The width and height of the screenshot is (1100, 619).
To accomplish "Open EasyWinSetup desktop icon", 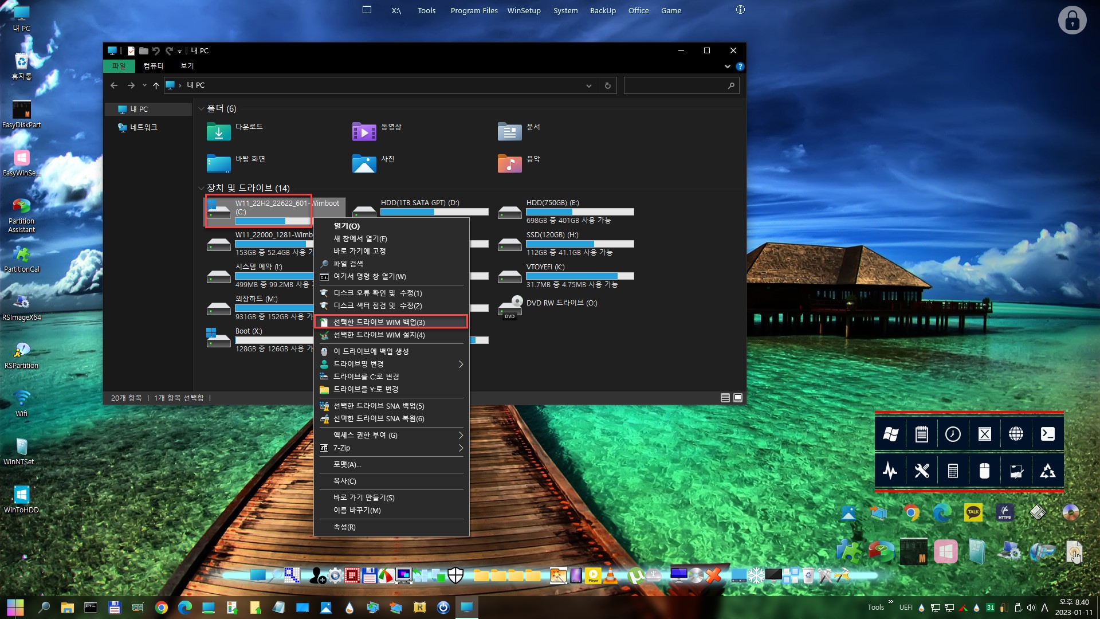I will point(22,162).
